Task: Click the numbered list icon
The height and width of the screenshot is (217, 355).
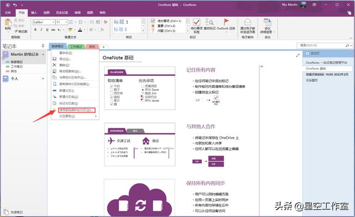Action: pyautogui.click(x=80, y=22)
